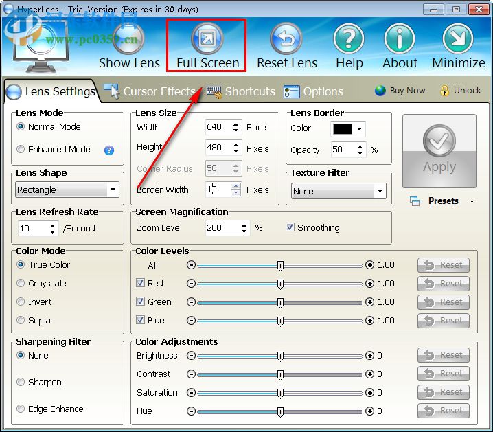Increase Blue level with plus icon
The image size is (493, 432).
pos(369,321)
